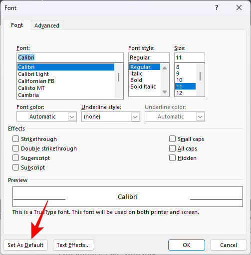251x255 pixels.
Task: Select Italic font style
Action: (145, 73)
